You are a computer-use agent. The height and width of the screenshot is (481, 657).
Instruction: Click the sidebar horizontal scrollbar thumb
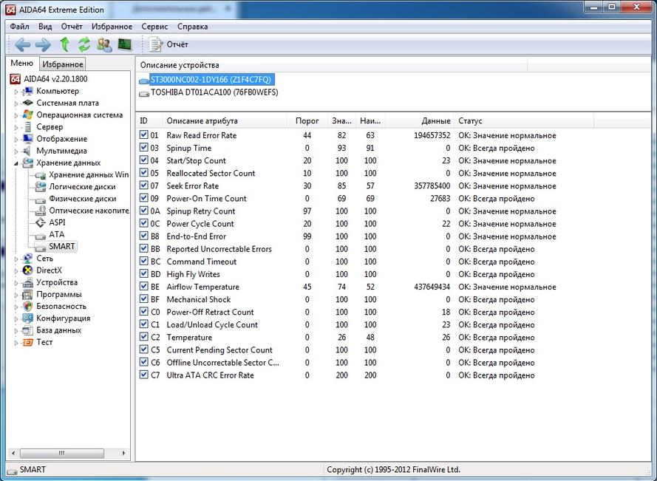coord(61,453)
